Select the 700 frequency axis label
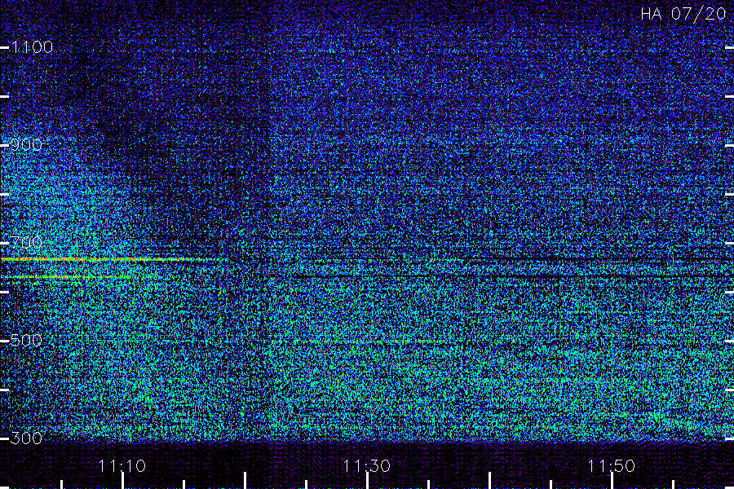Viewport: 734px width, 489px height. point(26,243)
